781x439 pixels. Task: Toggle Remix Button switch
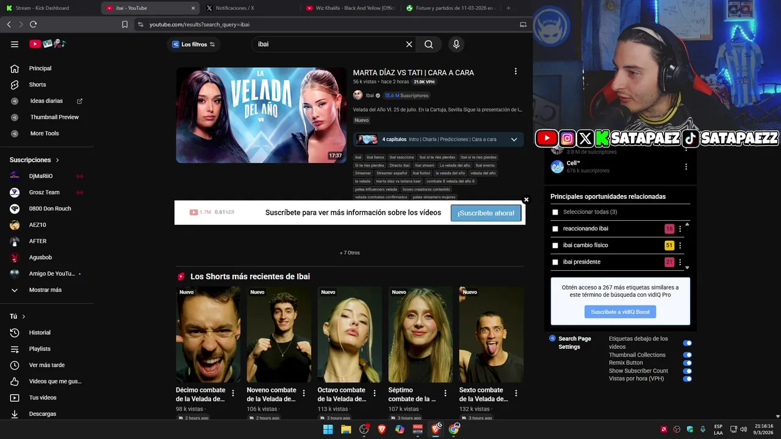coord(688,363)
